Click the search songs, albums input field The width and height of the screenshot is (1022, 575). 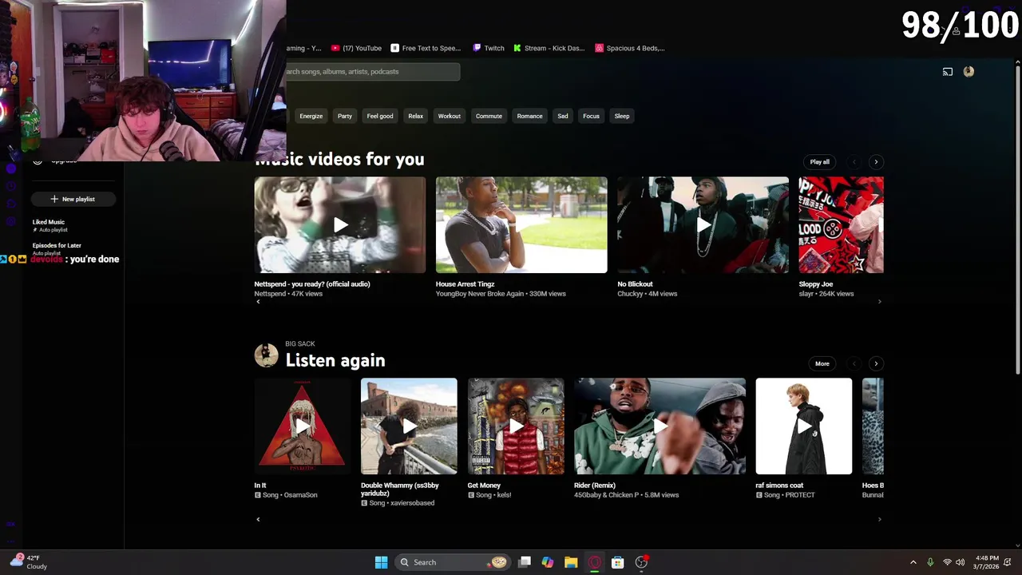(x=373, y=72)
